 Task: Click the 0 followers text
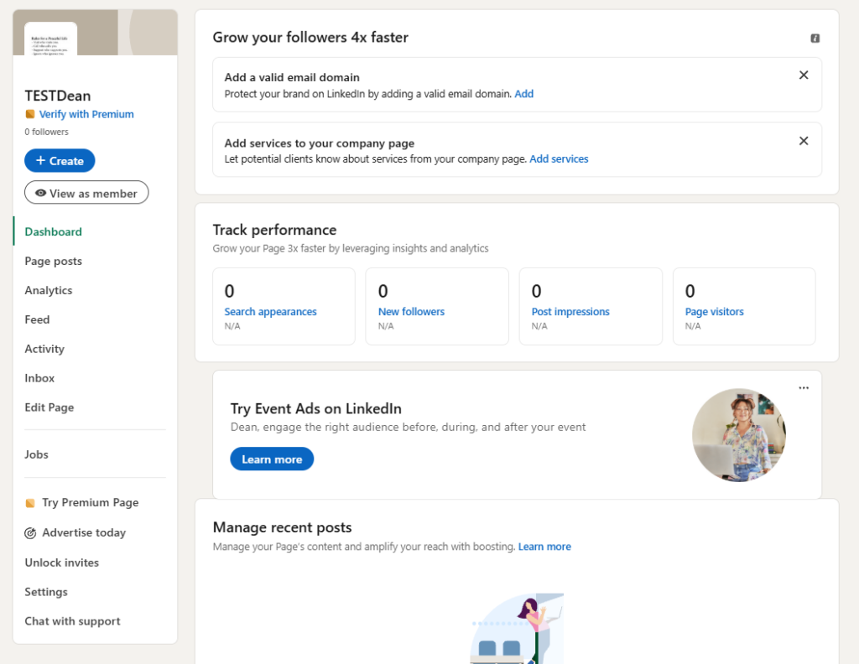pyautogui.click(x=47, y=132)
